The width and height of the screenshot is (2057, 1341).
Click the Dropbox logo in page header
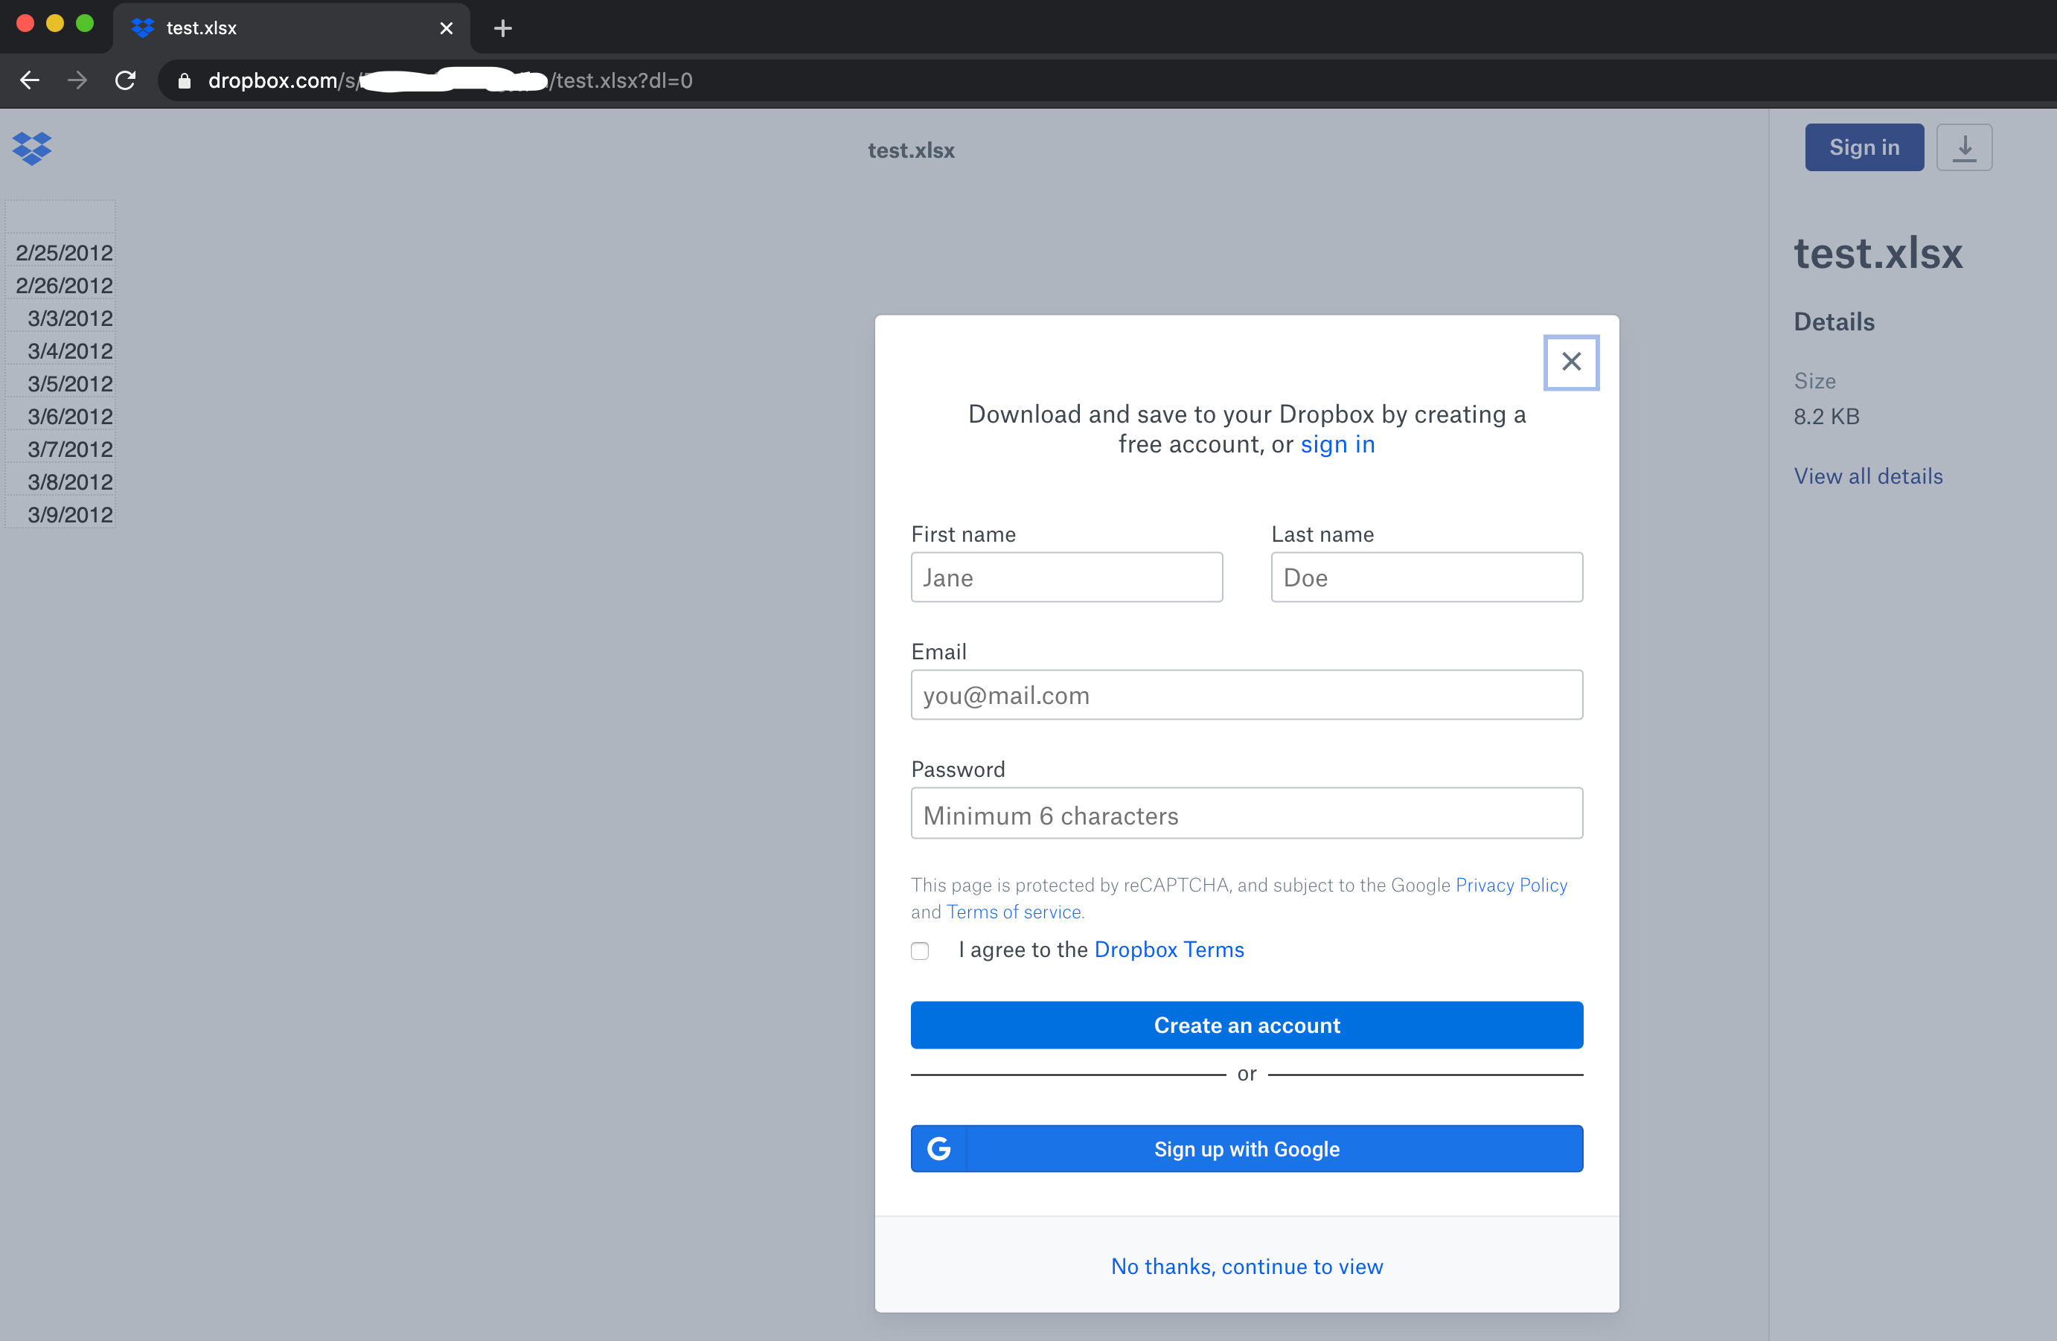[x=32, y=149]
